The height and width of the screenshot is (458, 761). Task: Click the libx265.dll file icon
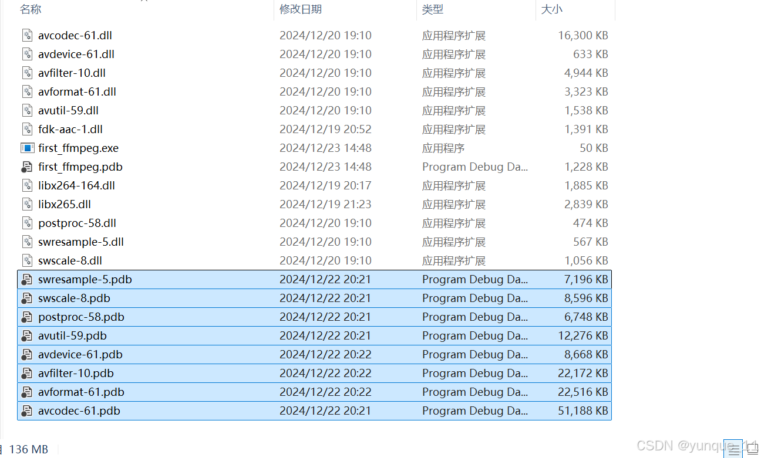[27, 204]
